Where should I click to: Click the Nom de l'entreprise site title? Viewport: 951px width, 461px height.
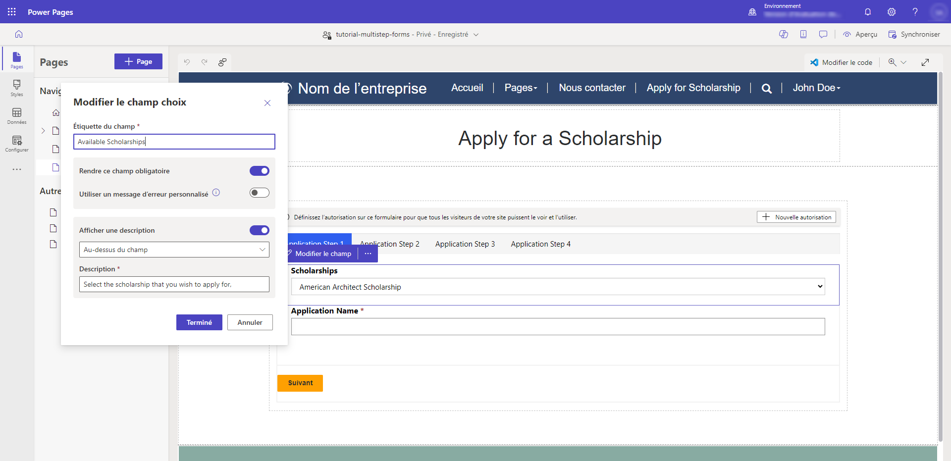point(362,88)
